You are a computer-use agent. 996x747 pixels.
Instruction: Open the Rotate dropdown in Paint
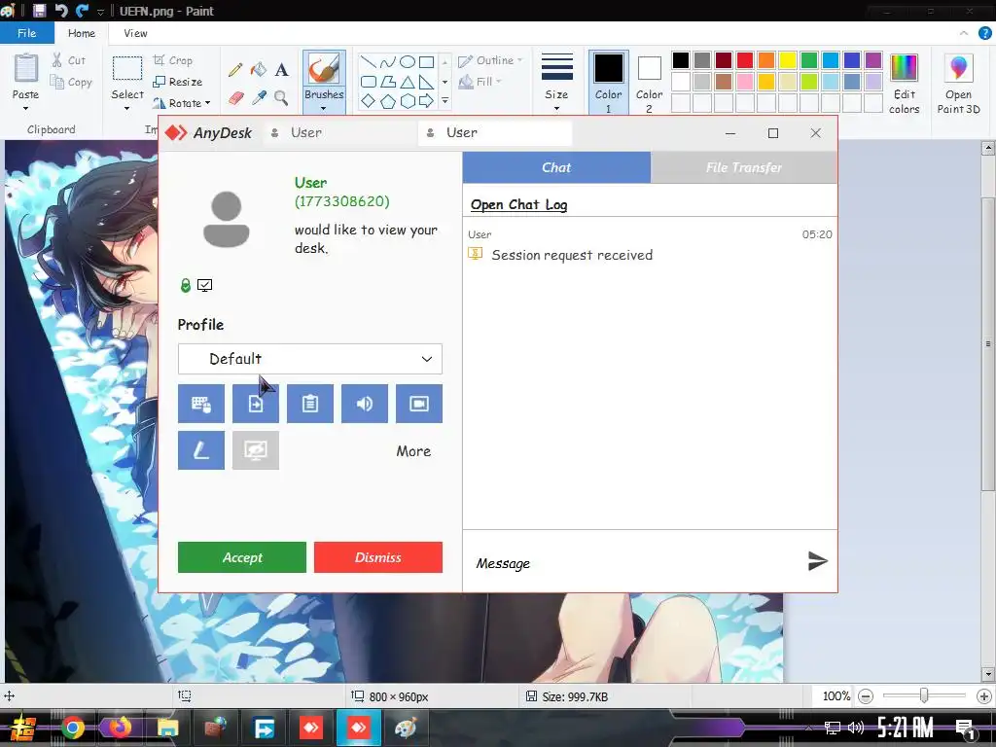click(x=182, y=103)
